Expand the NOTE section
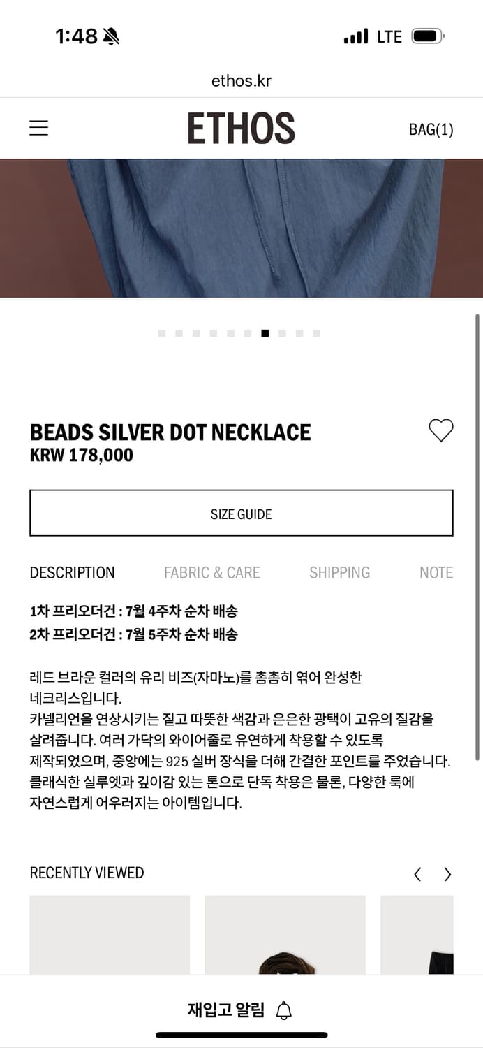 (x=436, y=572)
